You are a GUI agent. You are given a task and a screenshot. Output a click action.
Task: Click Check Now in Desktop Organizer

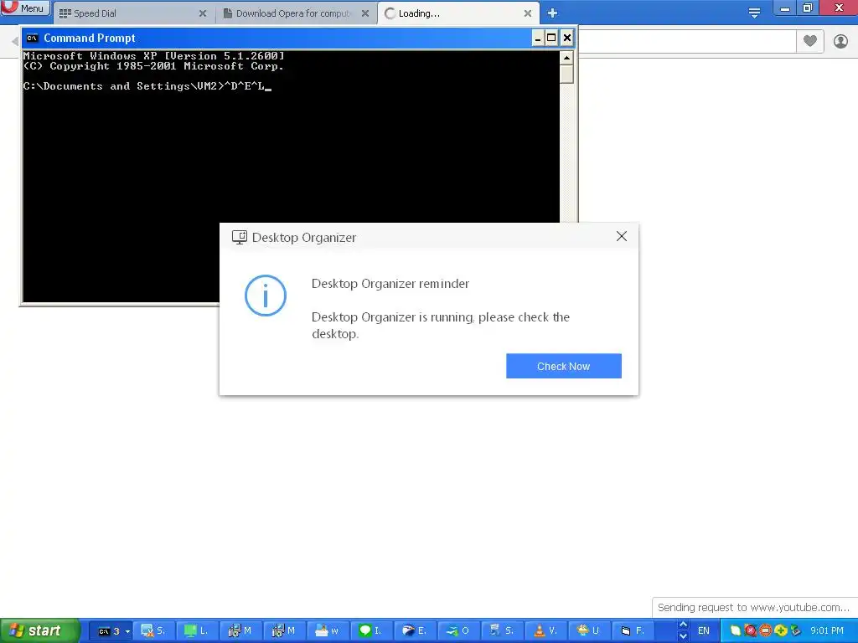564,366
